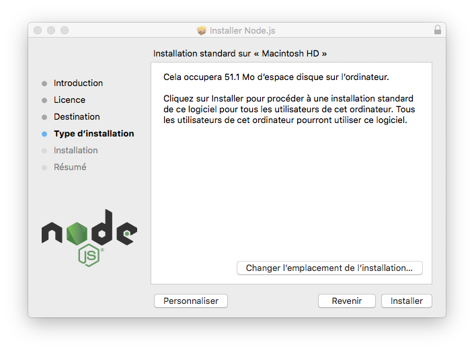Select the Introduction step
474x351 pixels.
78,83
